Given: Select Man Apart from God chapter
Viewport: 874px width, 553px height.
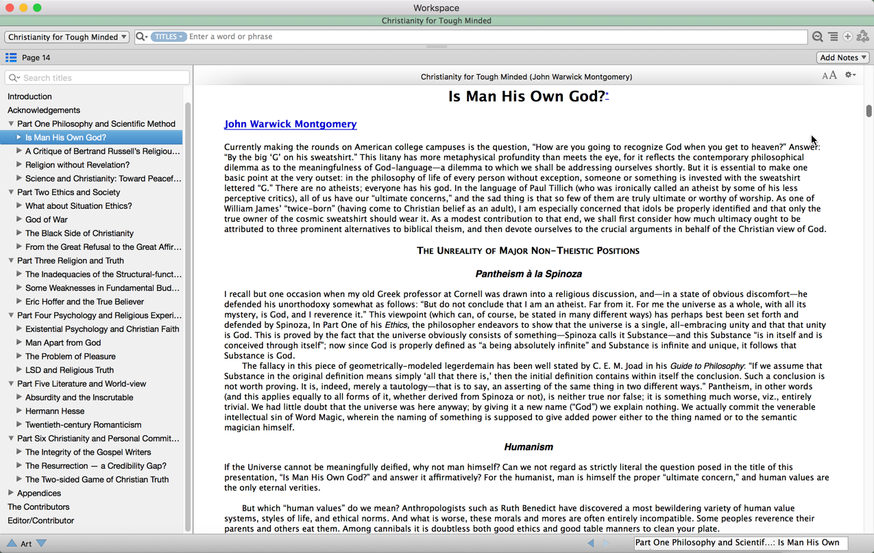Looking at the screenshot, I should [63, 343].
